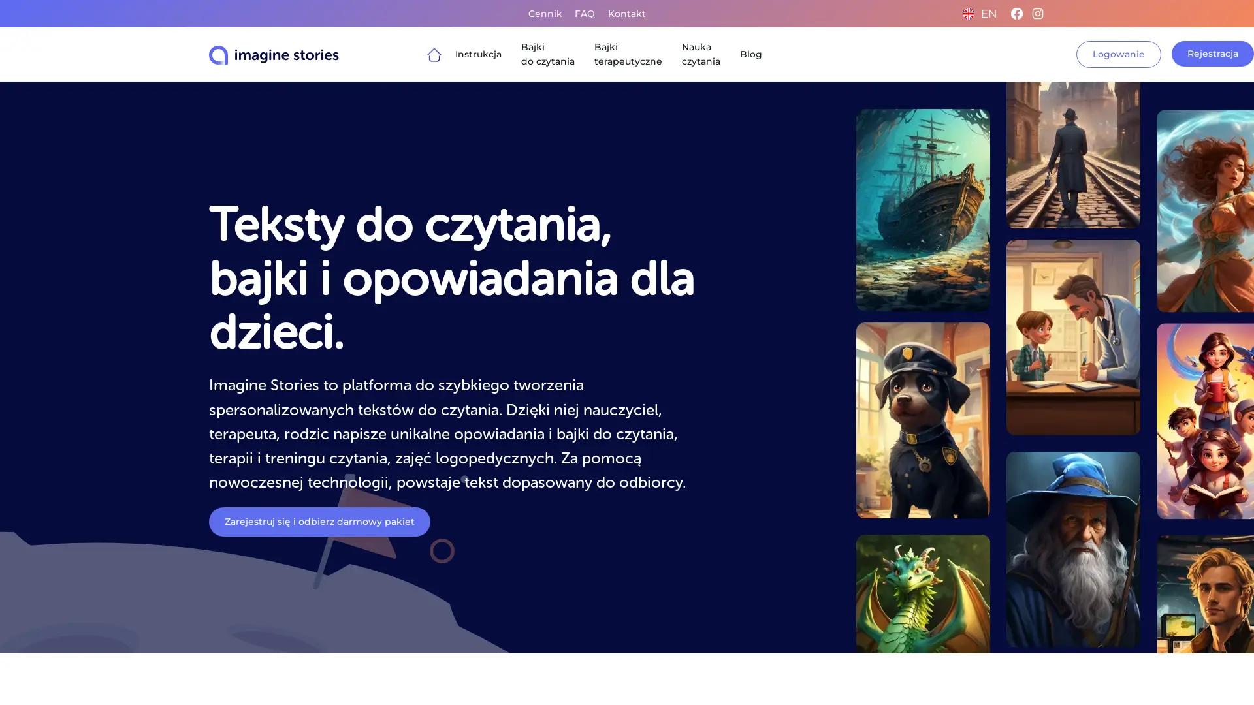Click the imagine stories logo
This screenshot has height=705, width=1254.
tap(274, 55)
